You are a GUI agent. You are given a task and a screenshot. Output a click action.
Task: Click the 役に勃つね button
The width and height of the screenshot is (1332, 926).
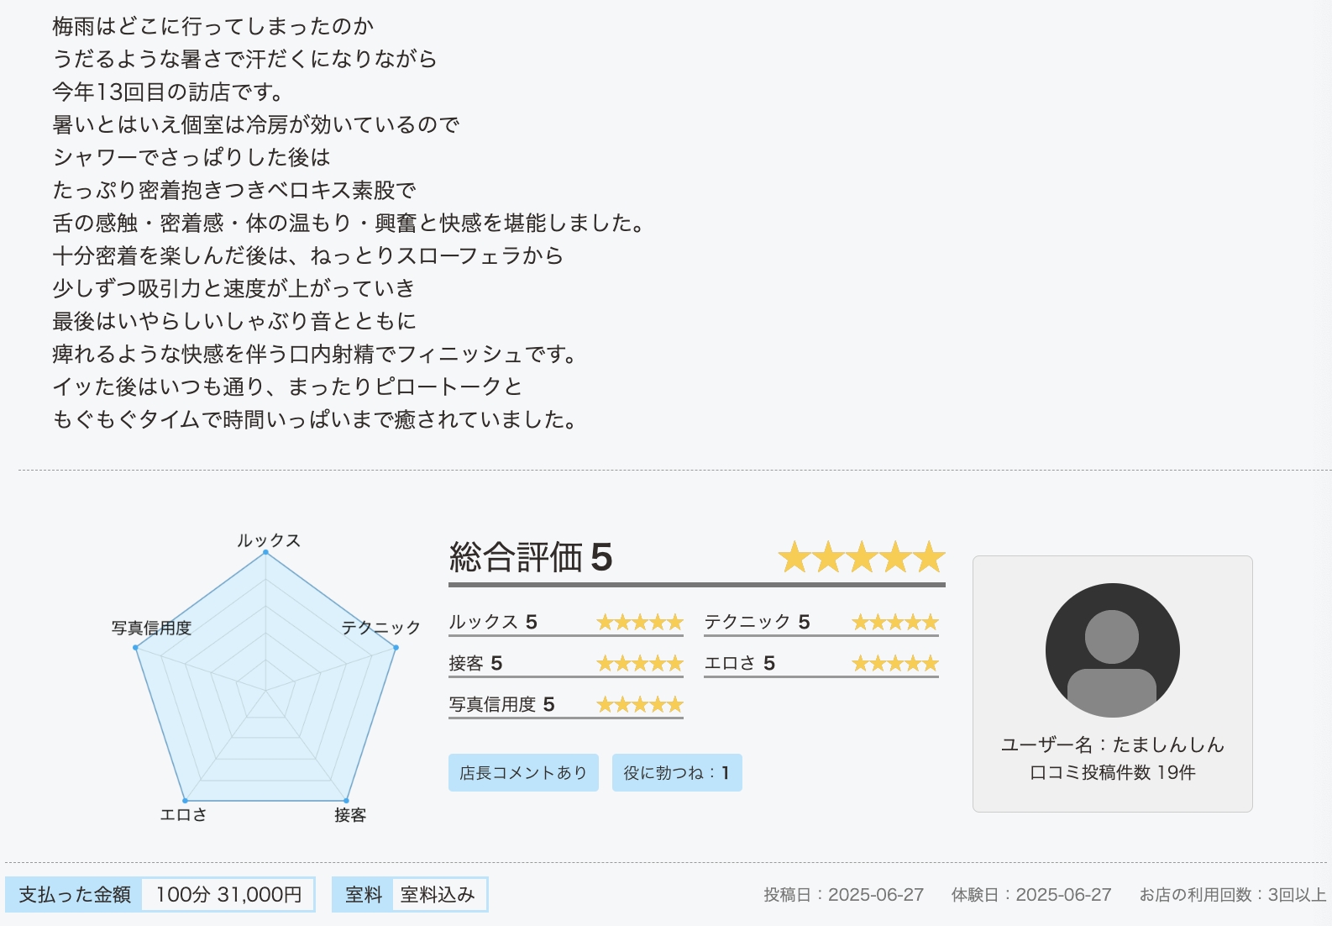pos(677,772)
